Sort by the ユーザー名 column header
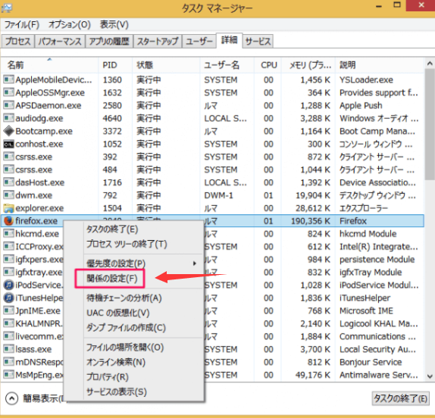The height and width of the screenshot is (418, 435). tap(227, 65)
